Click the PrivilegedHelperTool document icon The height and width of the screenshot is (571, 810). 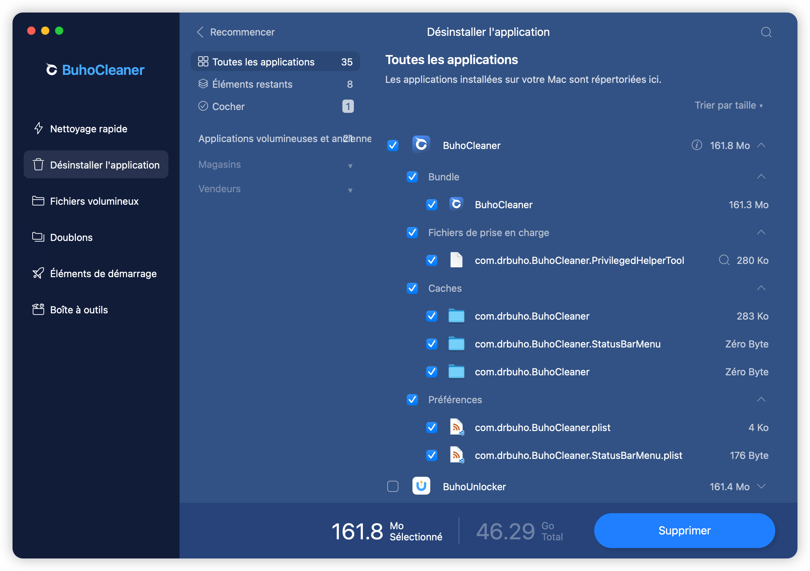click(456, 260)
